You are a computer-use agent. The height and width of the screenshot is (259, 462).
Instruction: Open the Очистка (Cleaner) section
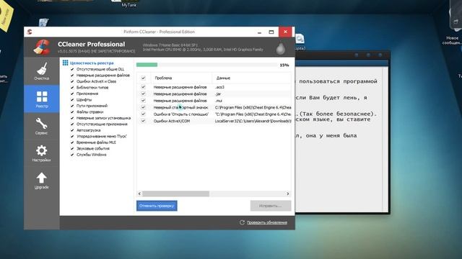tap(42, 71)
